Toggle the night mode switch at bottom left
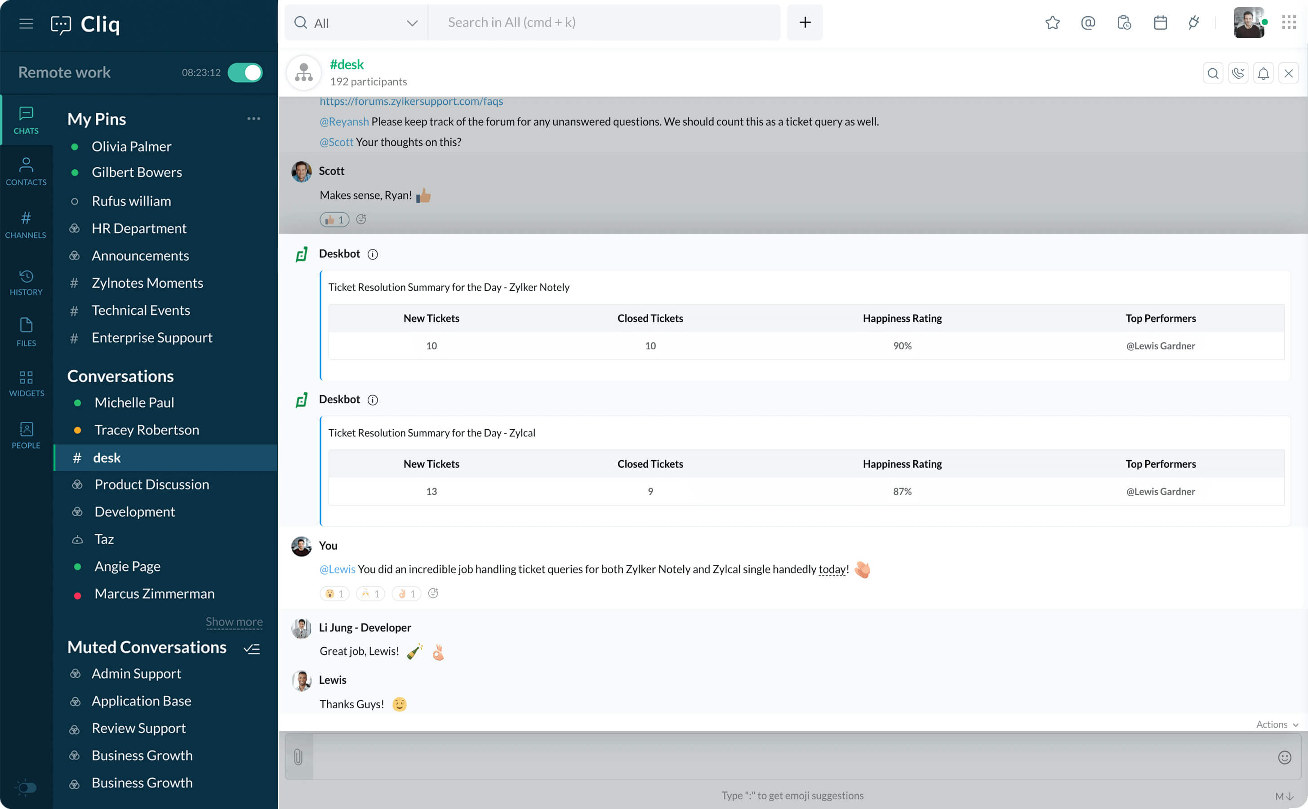Image resolution: width=1308 pixels, height=809 pixels. point(26,787)
